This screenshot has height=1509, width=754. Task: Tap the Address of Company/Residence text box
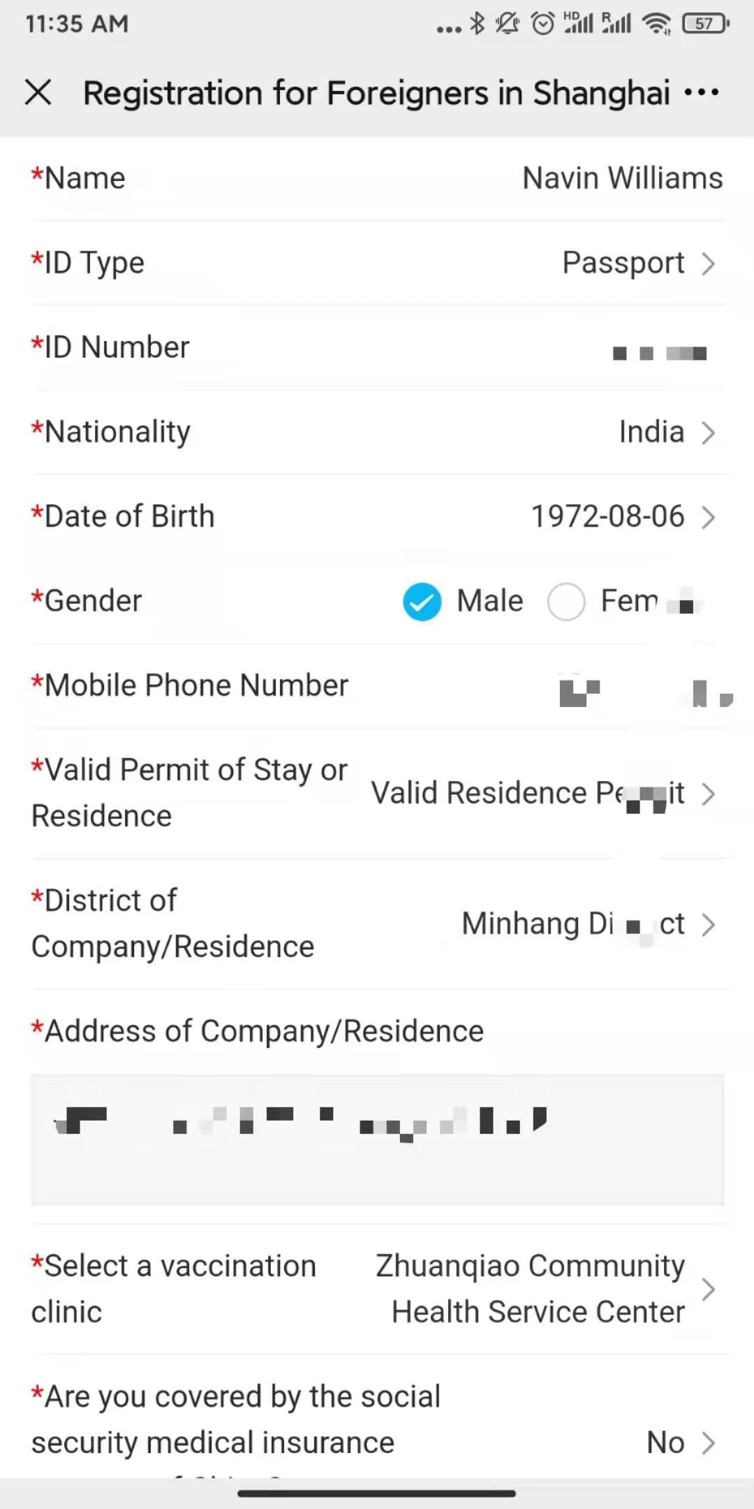point(377,1140)
